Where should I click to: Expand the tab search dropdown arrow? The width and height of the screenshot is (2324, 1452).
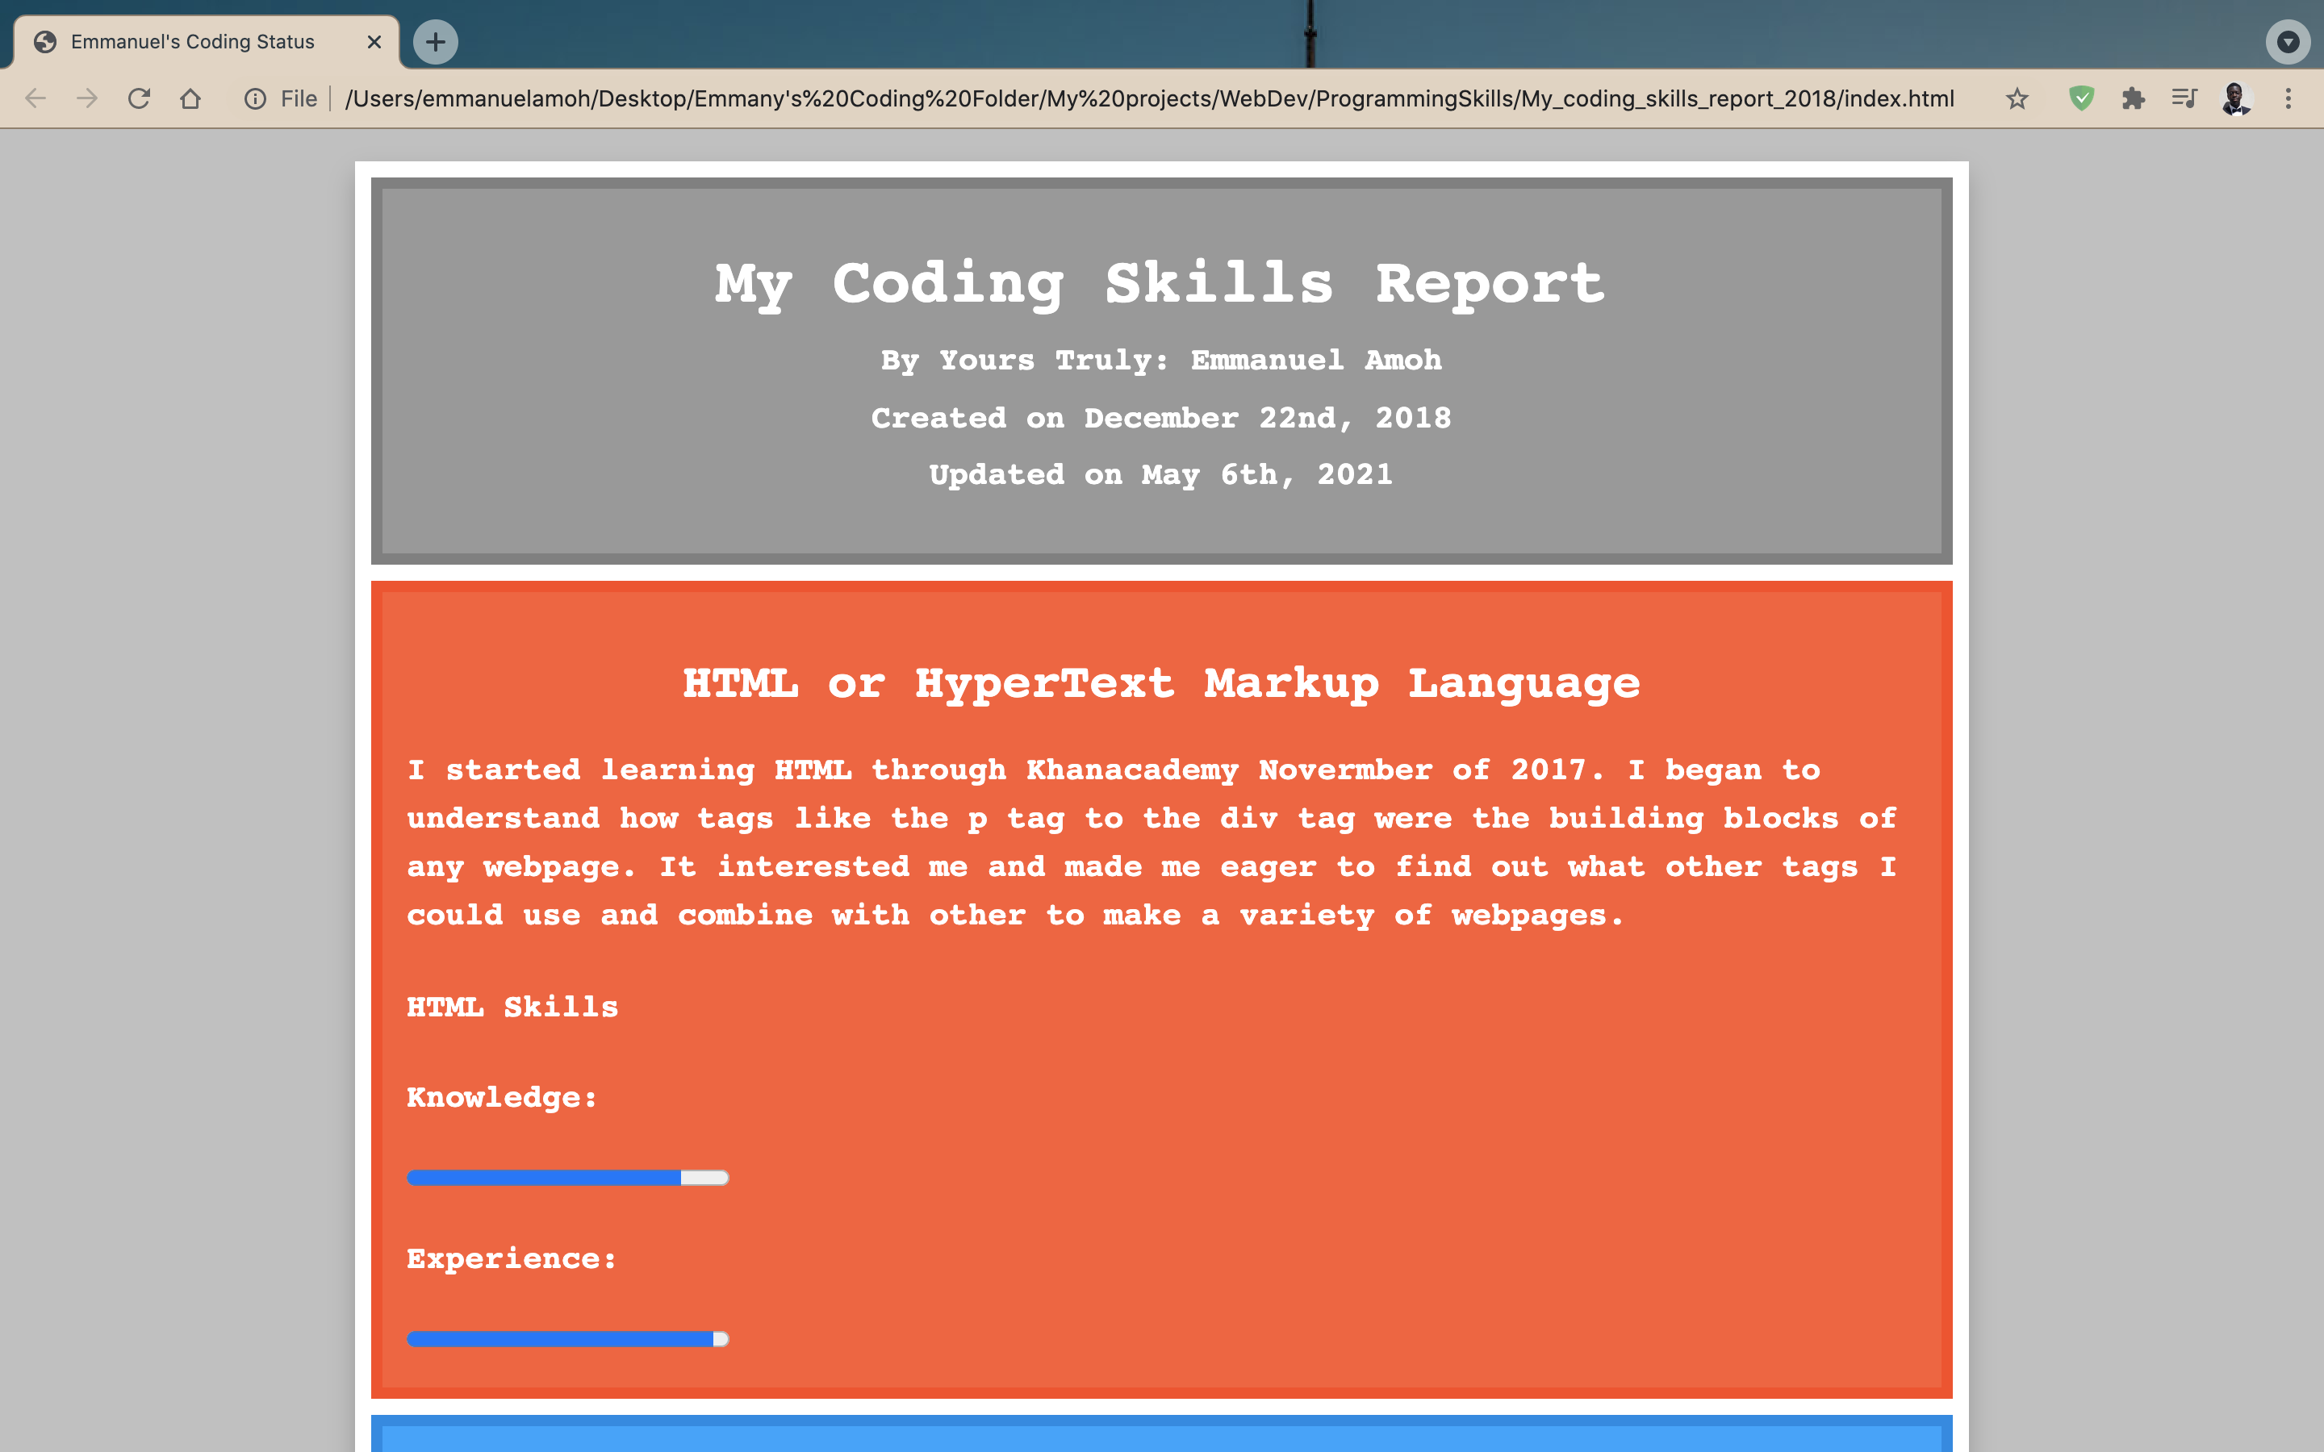click(x=2288, y=41)
